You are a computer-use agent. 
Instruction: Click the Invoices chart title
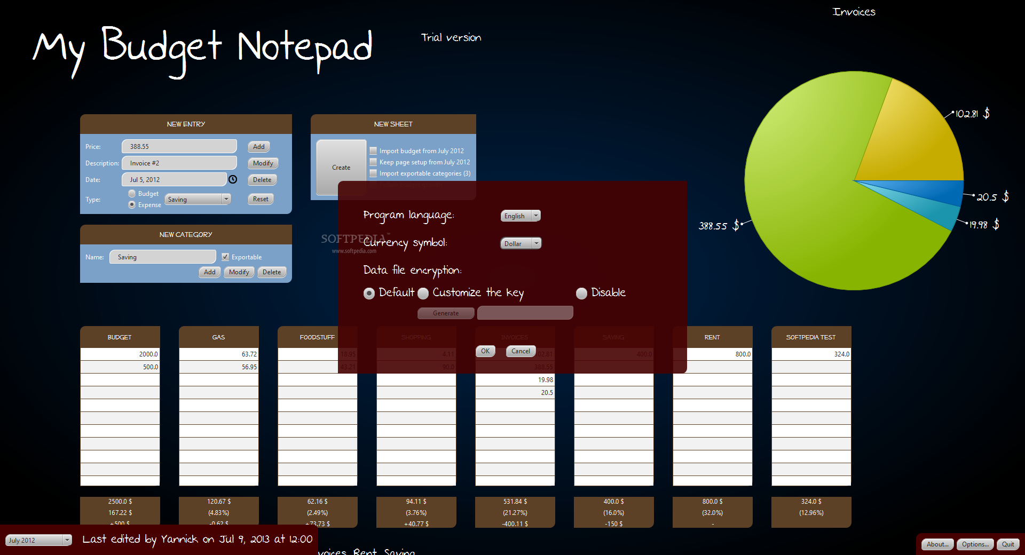[x=854, y=12]
